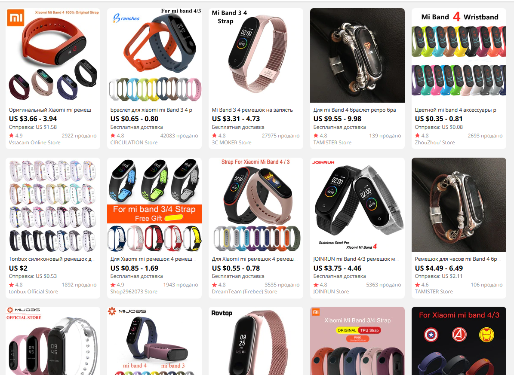Viewport: 514px width, 375px height.
Task: Open the CIRCULATION Store link
Action: point(134,143)
